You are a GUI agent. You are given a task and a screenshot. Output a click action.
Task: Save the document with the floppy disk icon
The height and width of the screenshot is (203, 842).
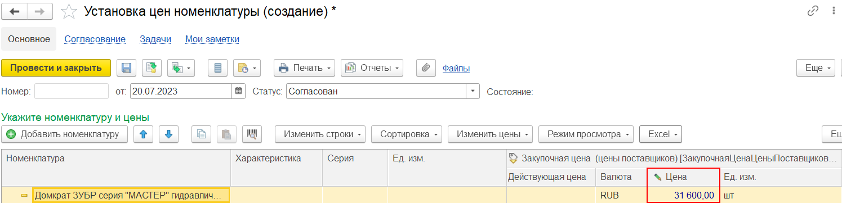click(x=127, y=68)
